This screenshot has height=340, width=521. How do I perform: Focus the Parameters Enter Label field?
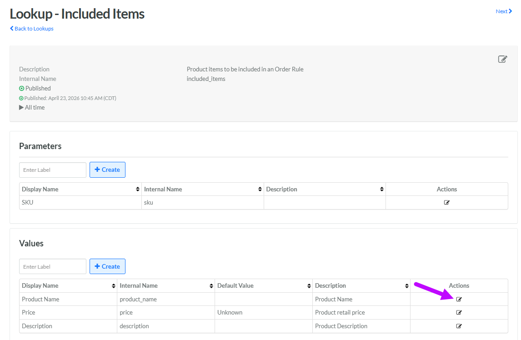[x=52, y=170]
